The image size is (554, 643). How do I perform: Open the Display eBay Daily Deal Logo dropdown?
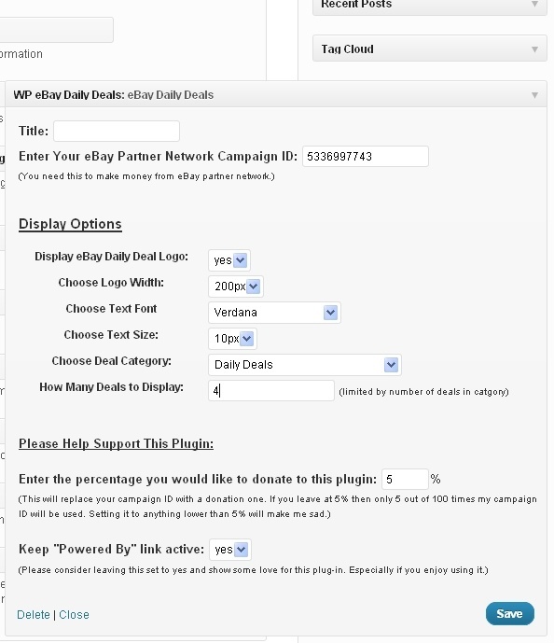point(229,260)
